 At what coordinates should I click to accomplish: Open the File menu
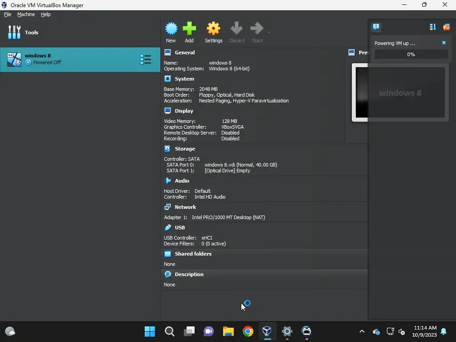8,14
